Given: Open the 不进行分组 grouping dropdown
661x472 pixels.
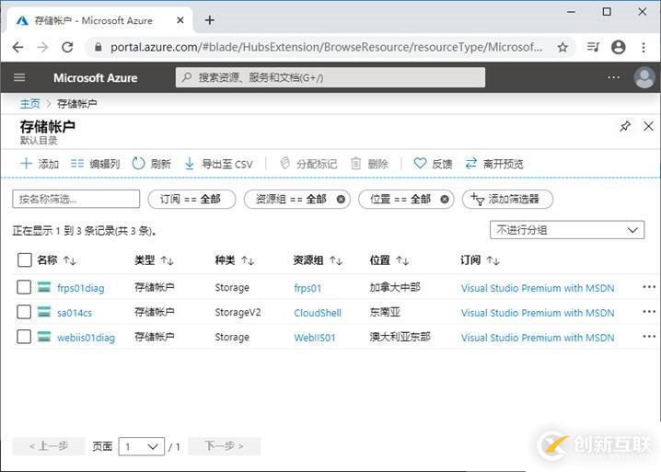Looking at the screenshot, I should click(567, 230).
